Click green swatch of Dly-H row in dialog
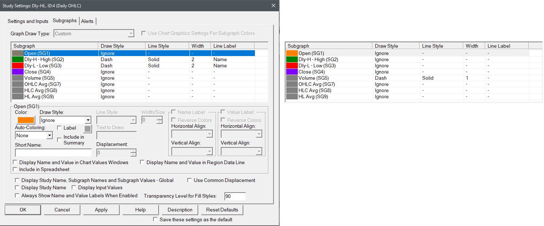 pyautogui.click(x=18, y=59)
